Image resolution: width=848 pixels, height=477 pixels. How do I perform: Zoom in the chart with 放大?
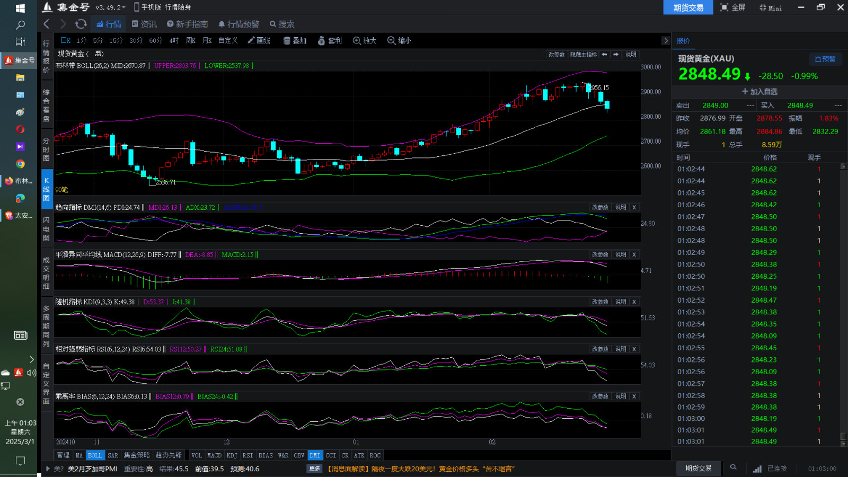click(365, 41)
